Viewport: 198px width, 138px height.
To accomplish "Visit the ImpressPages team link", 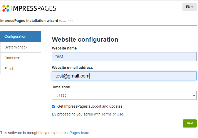I will pos(73,133).
